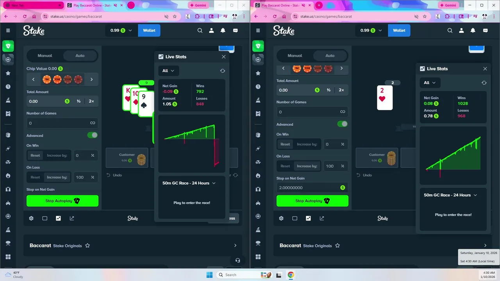Expand 50m GC Race dropdown in left window
Image resolution: width=500 pixels, height=281 pixels.
click(189, 183)
